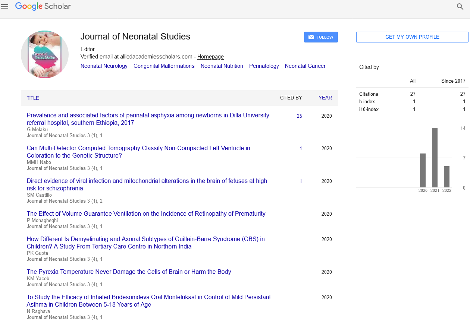
Task: Click the 'All' column header in citation table
Action: [x=413, y=81]
